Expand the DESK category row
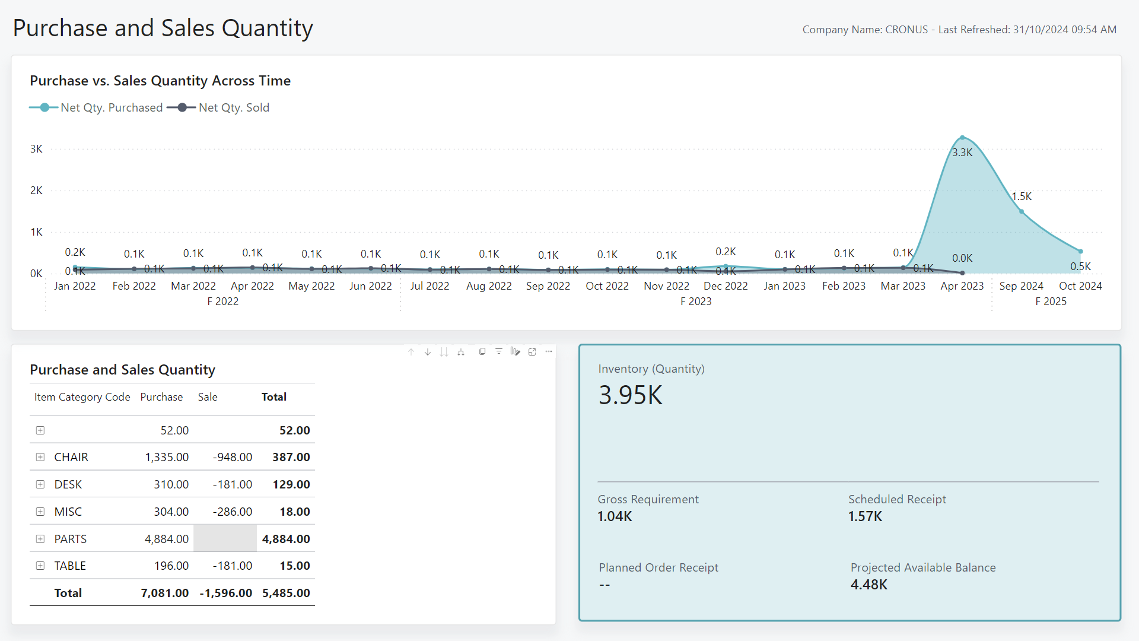The width and height of the screenshot is (1139, 641). (x=40, y=484)
